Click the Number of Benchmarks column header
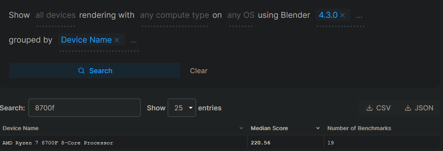 pos(359,129)
